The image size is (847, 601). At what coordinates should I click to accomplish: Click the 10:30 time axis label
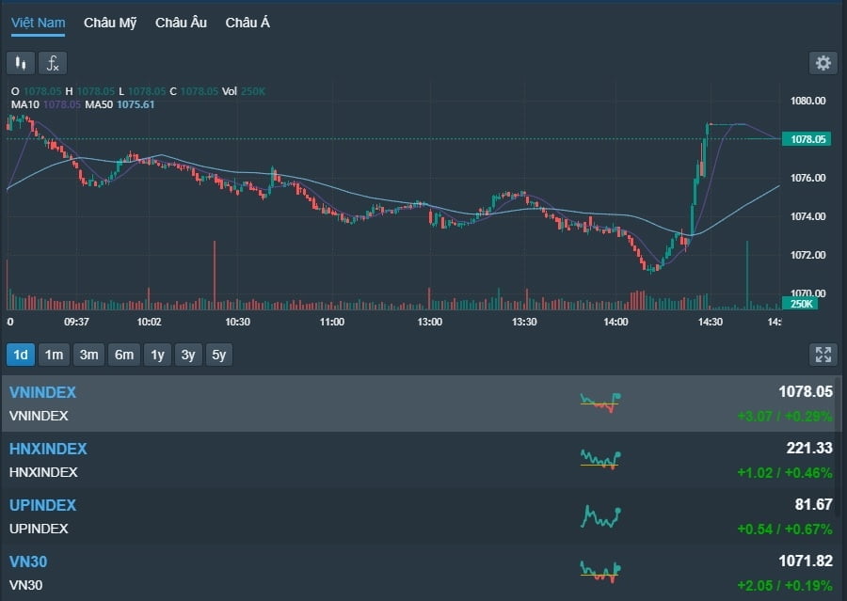238,322
